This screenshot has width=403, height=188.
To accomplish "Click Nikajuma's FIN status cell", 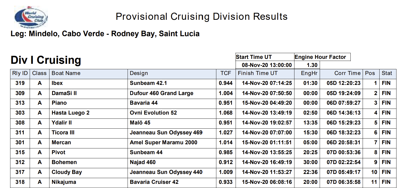I will [x=386, y=182].
